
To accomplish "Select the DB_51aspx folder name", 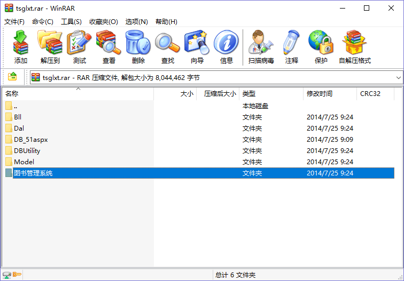I will click(31, 140).
